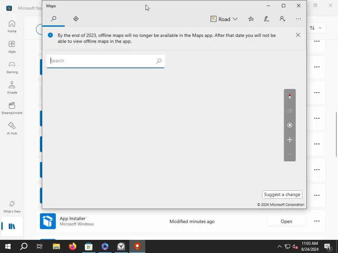The width and height of the screenshot is (338, 253).
Task: Dismiss the offline maps notification banner
Action: click(298, 35)
